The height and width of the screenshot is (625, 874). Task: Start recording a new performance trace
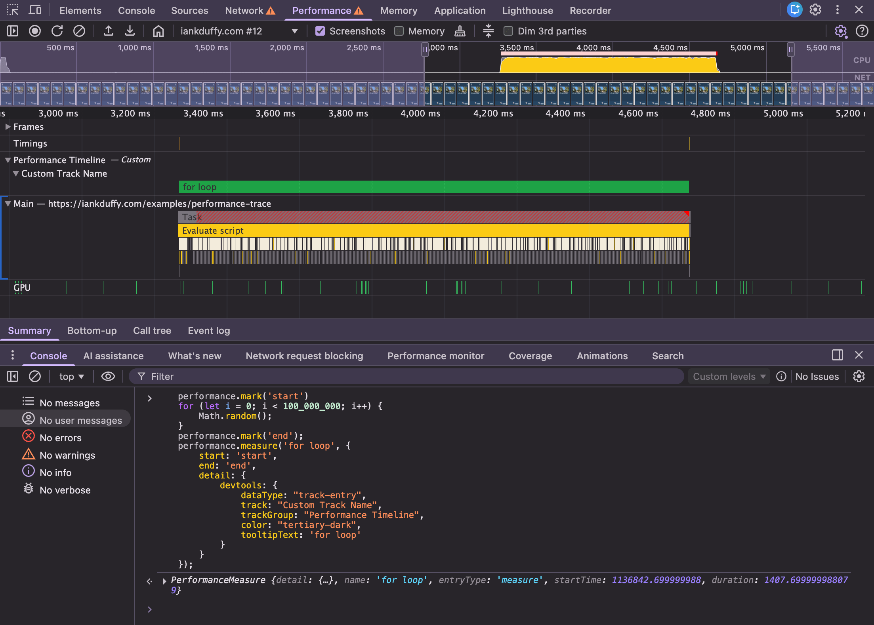pos(35,30)
